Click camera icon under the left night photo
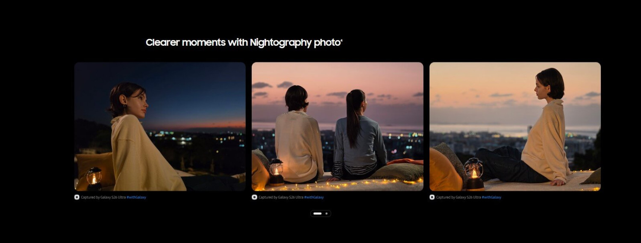 click(77, 197)
